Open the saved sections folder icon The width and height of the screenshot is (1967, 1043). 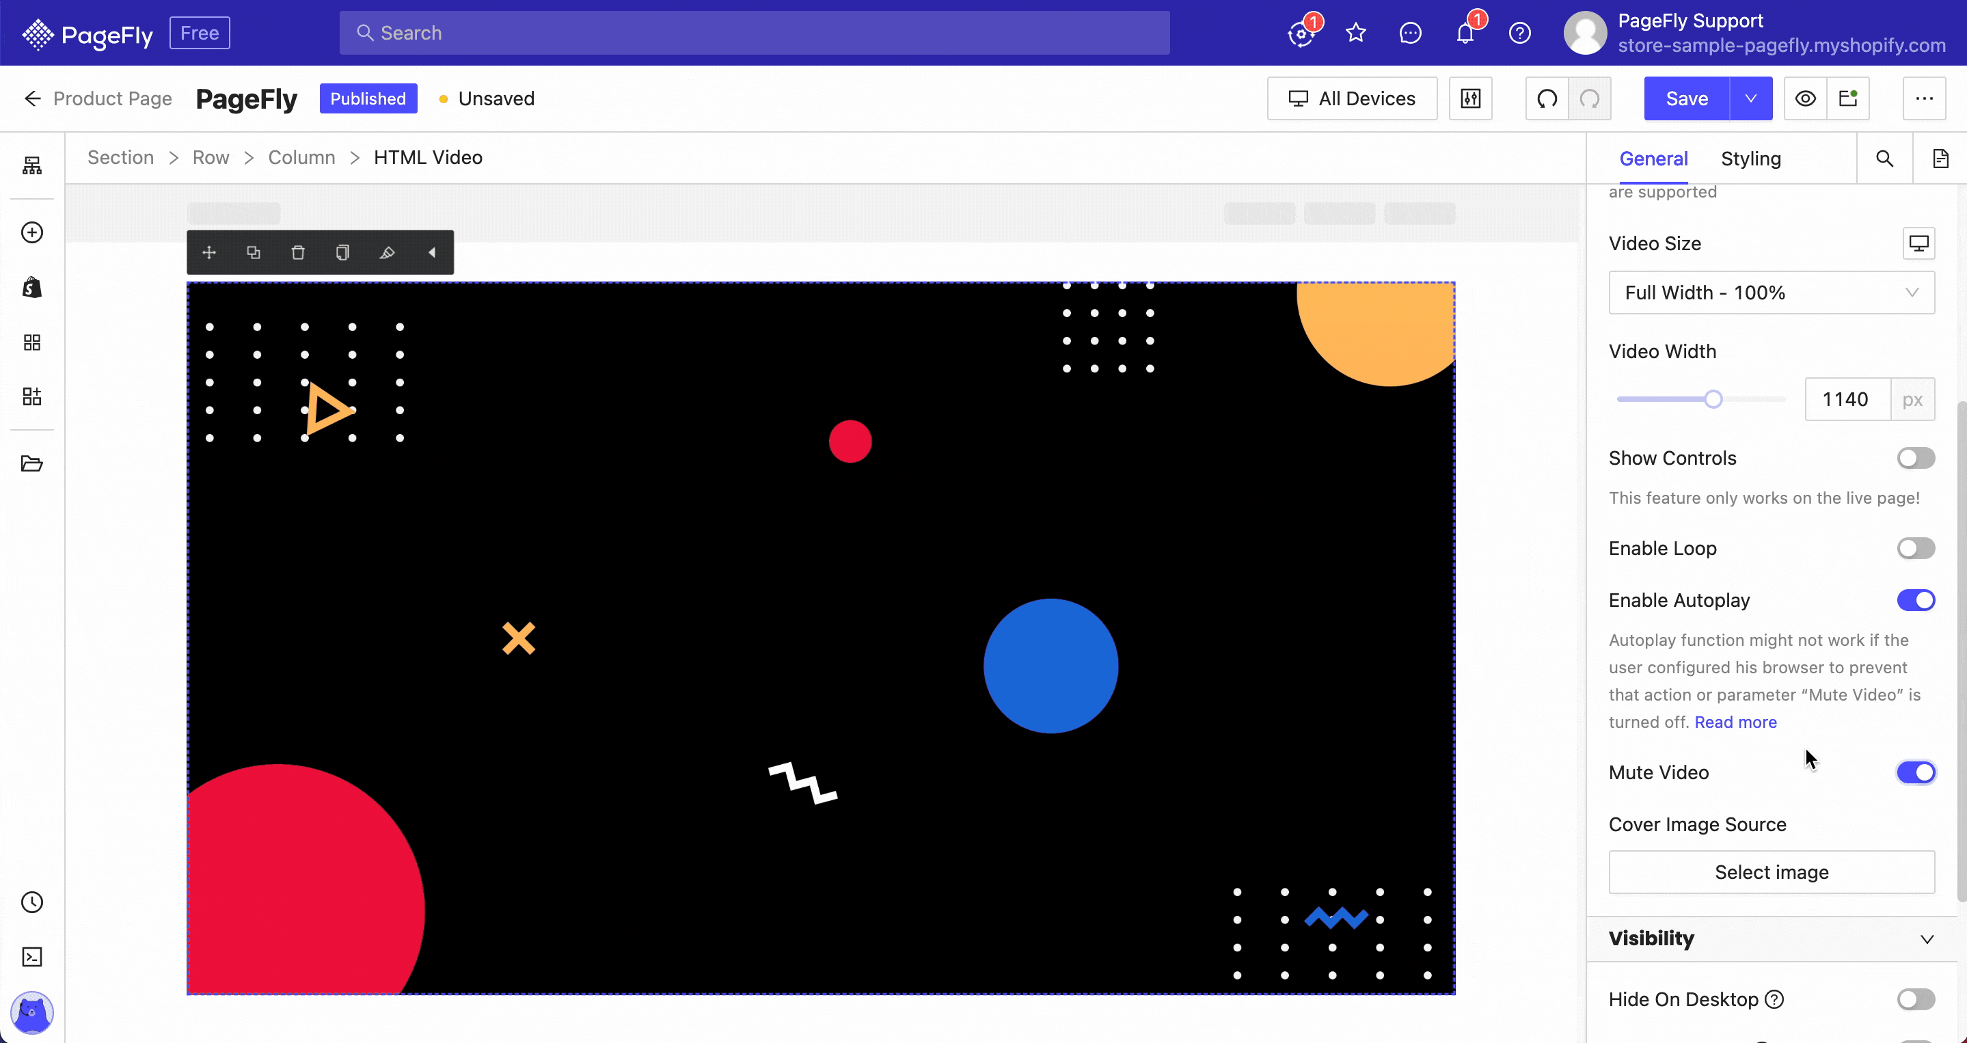[x=32, y=463]
